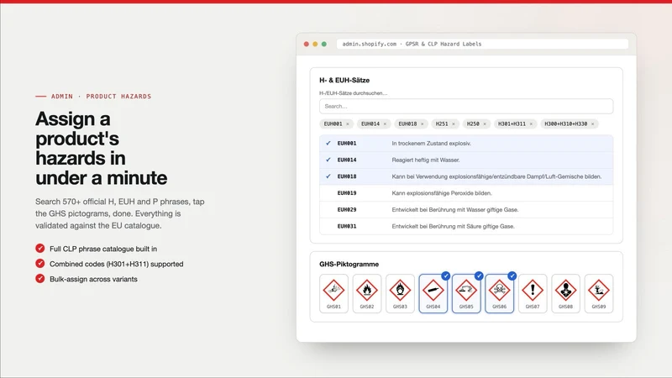Viewport: 672px width, 378px height.
Task: Click the admin.shopify.com address bar
Action: click(482, 44)
